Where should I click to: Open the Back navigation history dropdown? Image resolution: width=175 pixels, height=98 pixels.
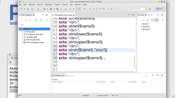[x=112, y=9]
